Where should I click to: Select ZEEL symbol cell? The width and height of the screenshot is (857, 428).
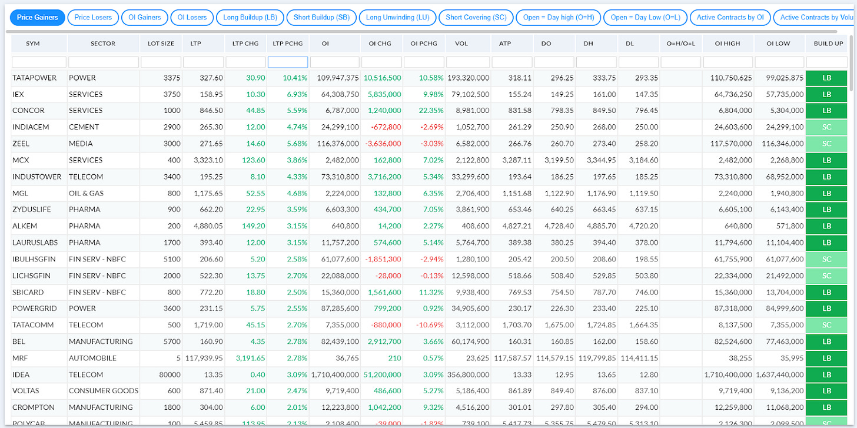click(39, 144)
